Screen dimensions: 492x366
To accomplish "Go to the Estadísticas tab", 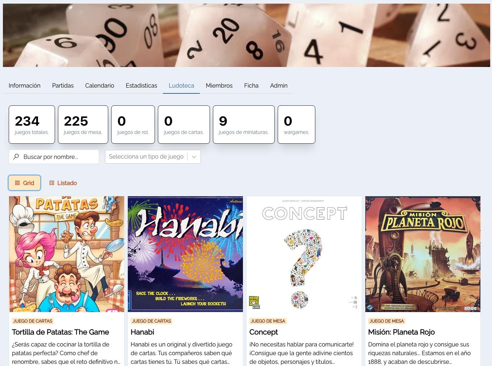I will click(142, 86).
